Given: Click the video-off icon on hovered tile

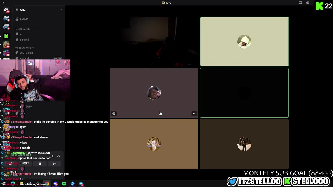Looking at the screenshot, I should (x=114, y=113).
